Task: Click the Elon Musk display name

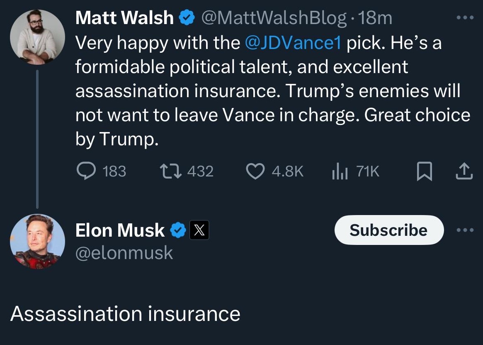Action: pos(120,230)
